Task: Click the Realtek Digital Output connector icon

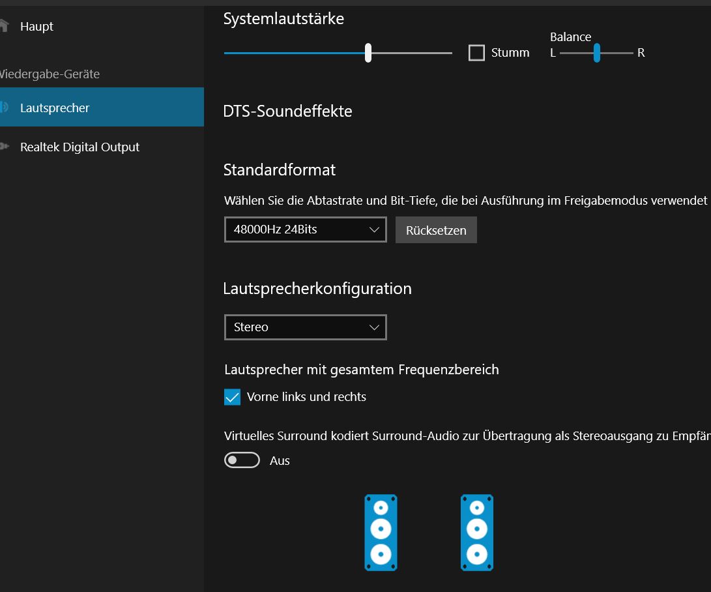Action: [x=4, y=147]
